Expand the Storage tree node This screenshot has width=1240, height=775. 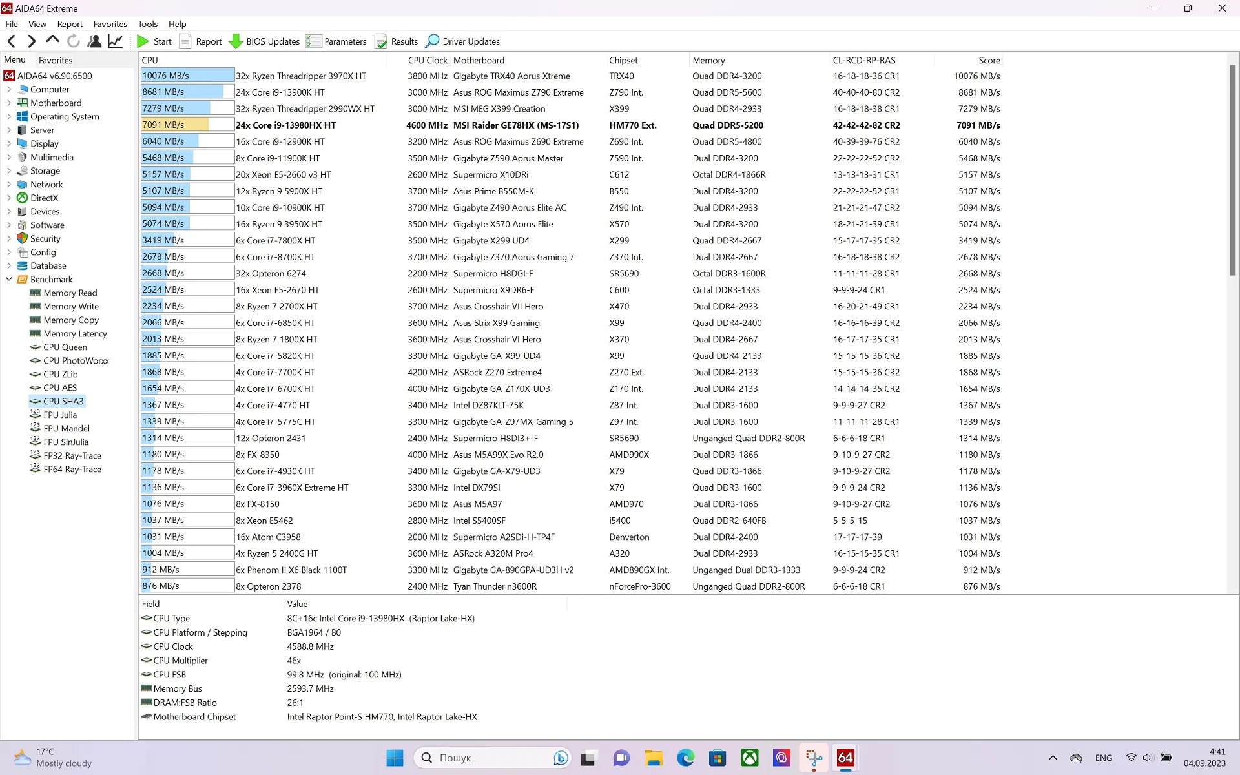pos(9,171)
